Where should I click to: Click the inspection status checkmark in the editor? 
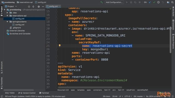coord(170,9)
